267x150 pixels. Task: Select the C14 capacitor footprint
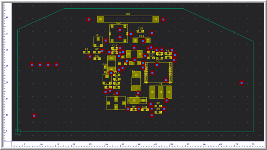click(x=142, y=41)
